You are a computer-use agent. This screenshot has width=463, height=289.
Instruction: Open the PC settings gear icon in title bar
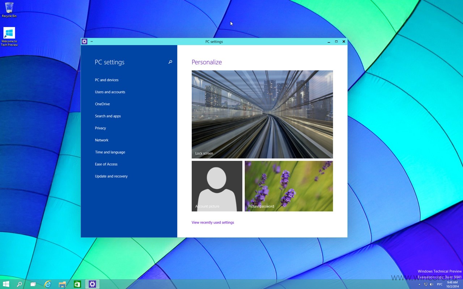click(84, 42)
